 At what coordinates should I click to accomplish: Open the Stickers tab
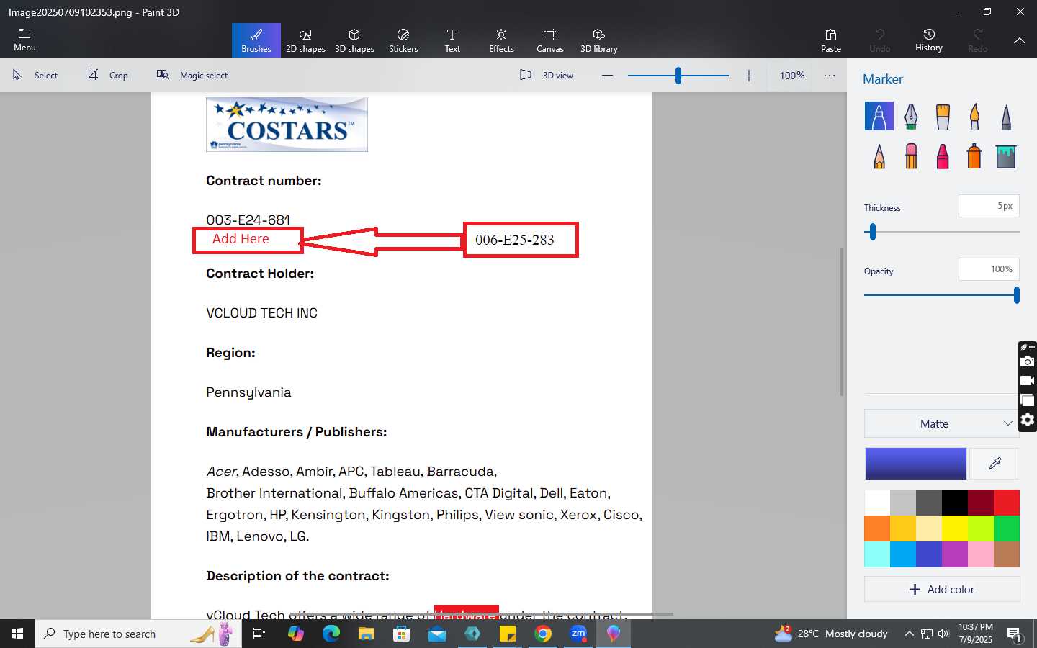[403, 40]
